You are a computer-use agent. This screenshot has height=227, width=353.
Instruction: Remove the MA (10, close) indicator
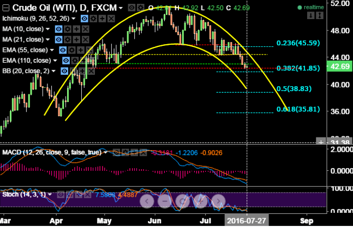coord(85,29)
